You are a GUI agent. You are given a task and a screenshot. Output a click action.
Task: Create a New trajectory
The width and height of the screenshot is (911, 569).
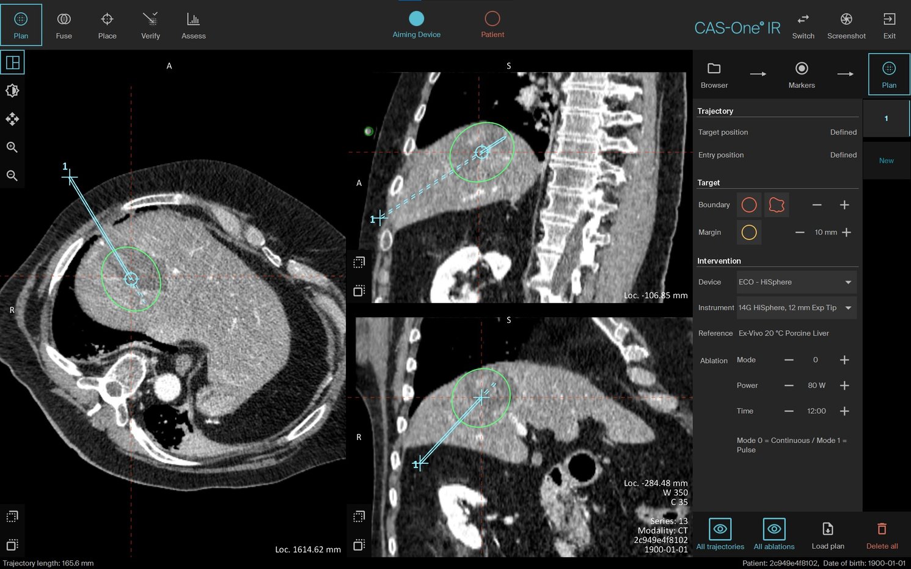pos(886,161)
